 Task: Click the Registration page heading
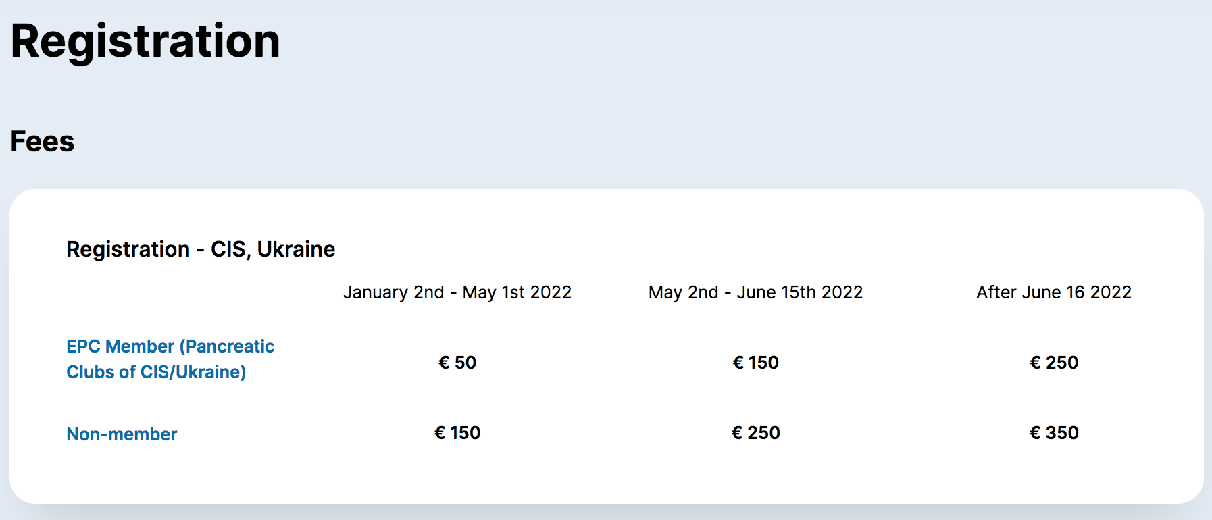click(145, 41)
